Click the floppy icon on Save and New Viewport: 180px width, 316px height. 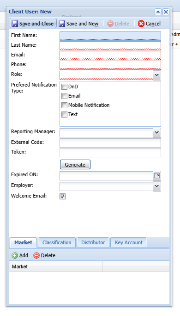point(62,24)
